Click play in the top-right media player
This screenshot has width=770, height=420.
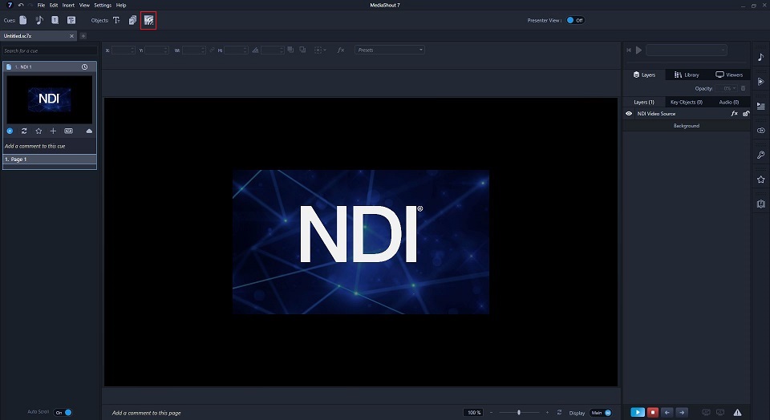638,50
